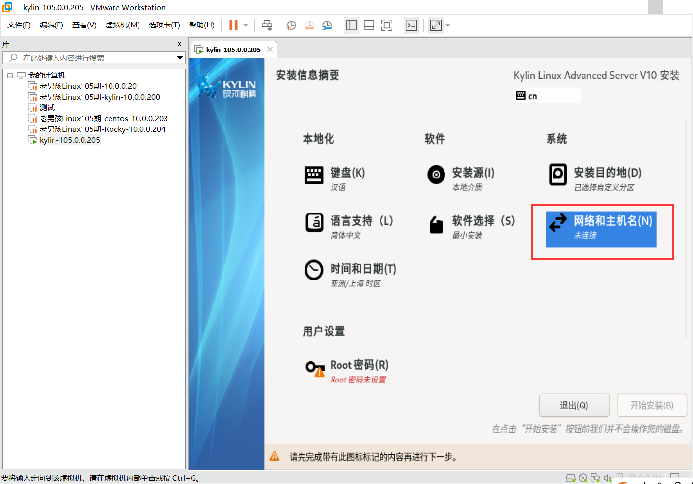Open the 编辑(E) menu
The height and width of the screenshot is (484, 693).
(51, 25)
